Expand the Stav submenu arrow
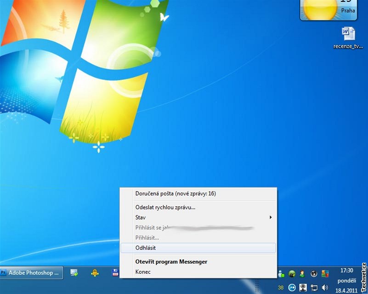Screen dimensions: 368x294 tap(271, 217)
